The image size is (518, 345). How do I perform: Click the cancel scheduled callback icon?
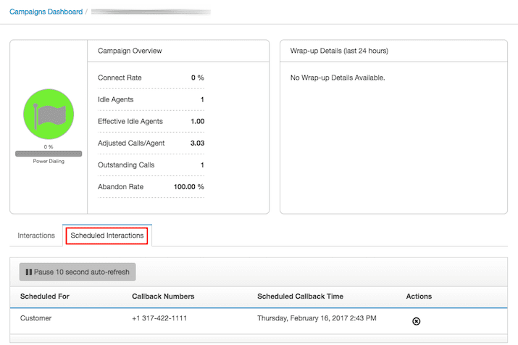[416, 320]
